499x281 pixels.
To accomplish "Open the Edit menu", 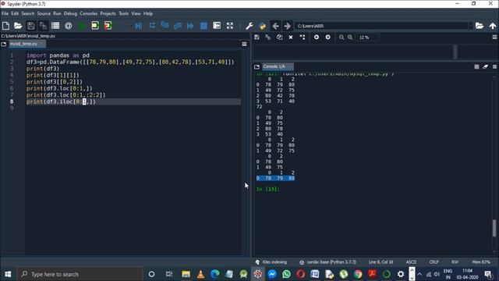I will (x=15, y=13).
